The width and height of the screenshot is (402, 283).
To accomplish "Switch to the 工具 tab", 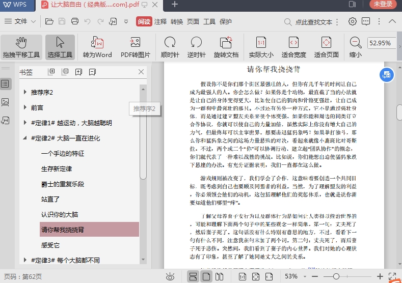I will click(x=209, y=21).
